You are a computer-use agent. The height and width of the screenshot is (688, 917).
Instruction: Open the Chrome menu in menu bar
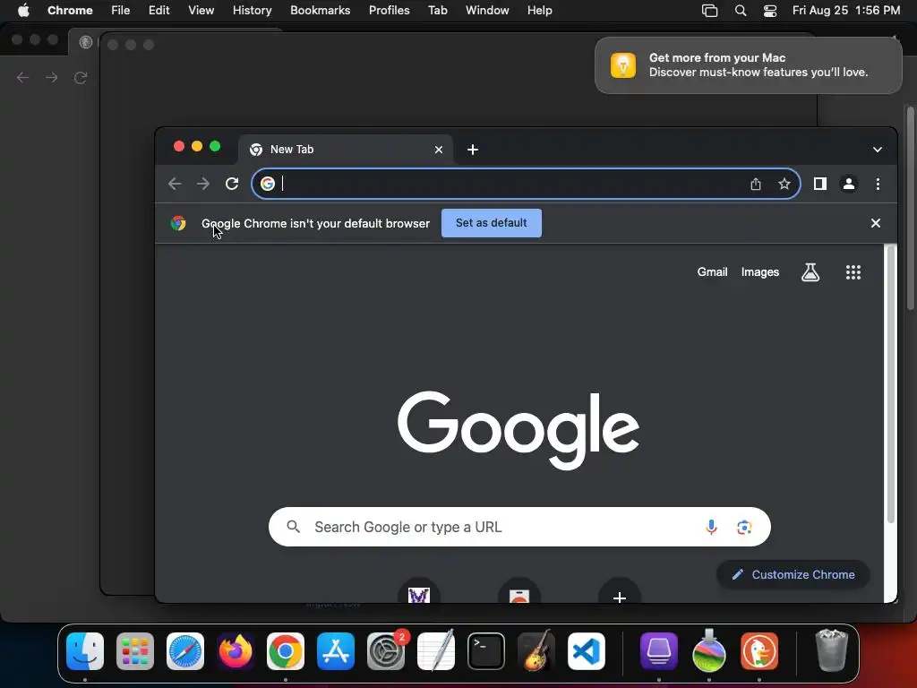point(70,11)
